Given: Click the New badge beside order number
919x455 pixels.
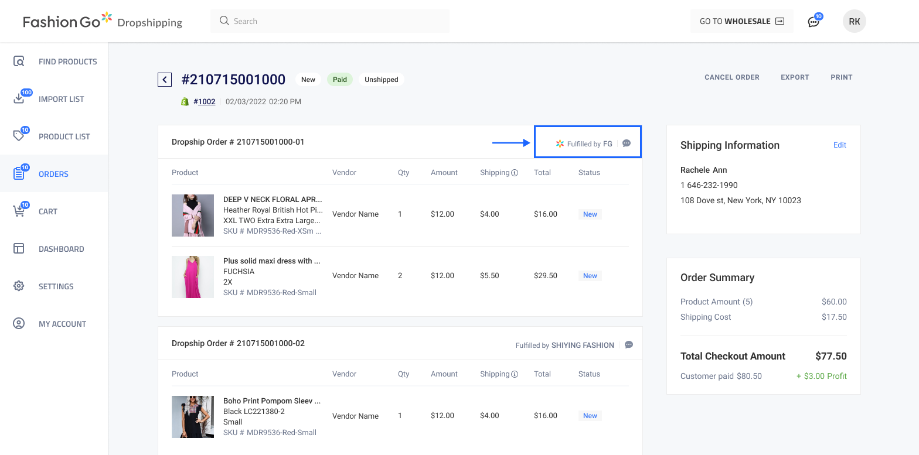Looking at the screenshot, I should click(308, 80).
